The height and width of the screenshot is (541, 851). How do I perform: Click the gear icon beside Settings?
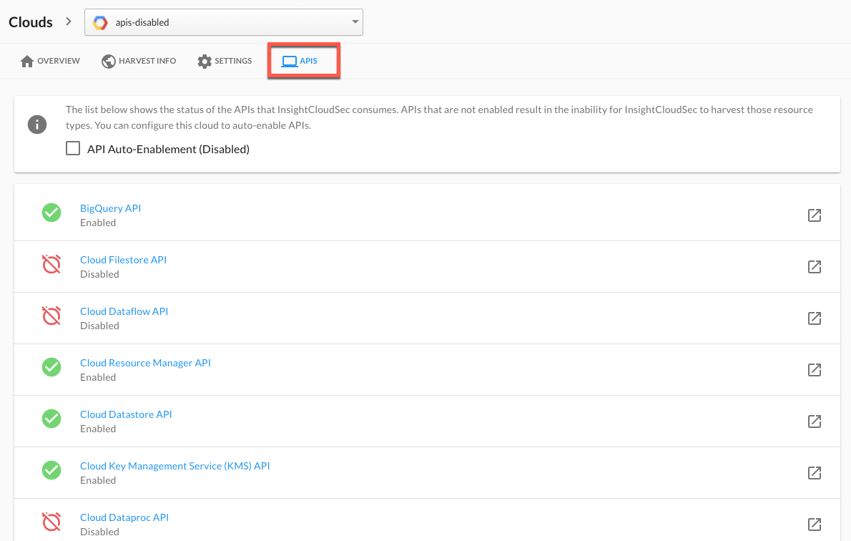[x=205, y=62]
